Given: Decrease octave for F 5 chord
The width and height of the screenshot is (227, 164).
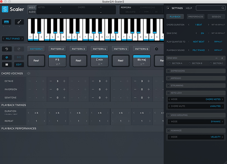Looking at the screenshot, I should tap(50, 81).
